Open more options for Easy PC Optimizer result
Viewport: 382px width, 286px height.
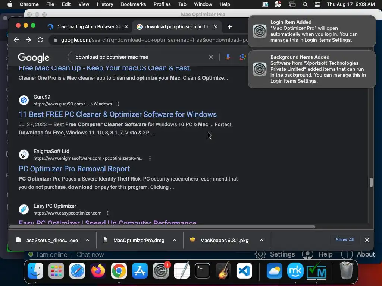point(108,213)
